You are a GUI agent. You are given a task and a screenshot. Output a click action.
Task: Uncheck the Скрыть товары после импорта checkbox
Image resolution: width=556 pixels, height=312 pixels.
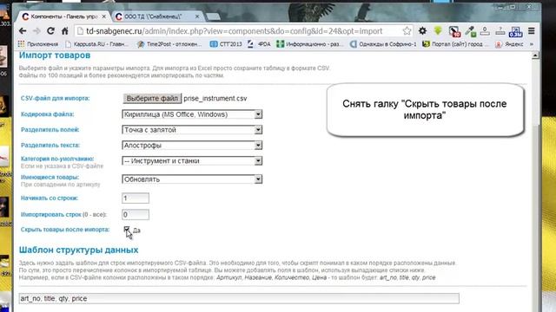pyautogui.click(x=127, y=229)
